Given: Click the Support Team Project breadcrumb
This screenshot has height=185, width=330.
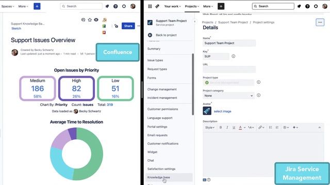Looking at the screenshot, I should pos(233,22).
